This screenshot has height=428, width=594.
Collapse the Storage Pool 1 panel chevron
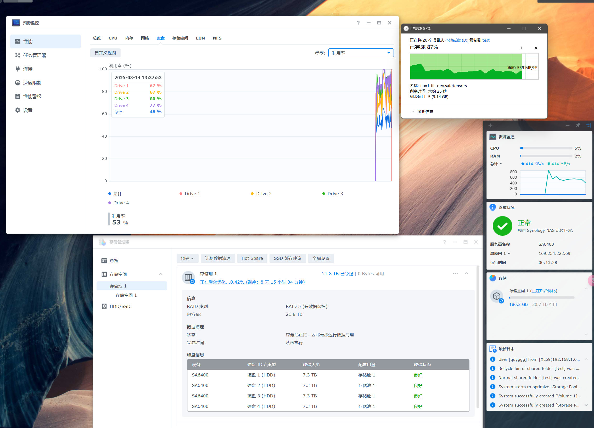point(467,274)
